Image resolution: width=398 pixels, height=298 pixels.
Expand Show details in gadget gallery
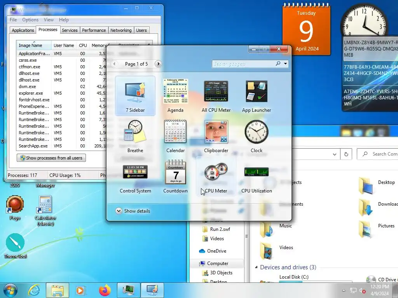click(133, 211)
